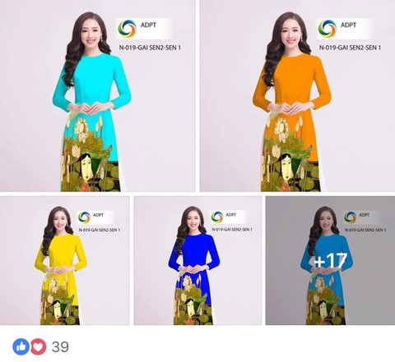The image size is (395, 362).
Task: Click the ADPT logo in the turquoise photo
Action: [127, 29]
